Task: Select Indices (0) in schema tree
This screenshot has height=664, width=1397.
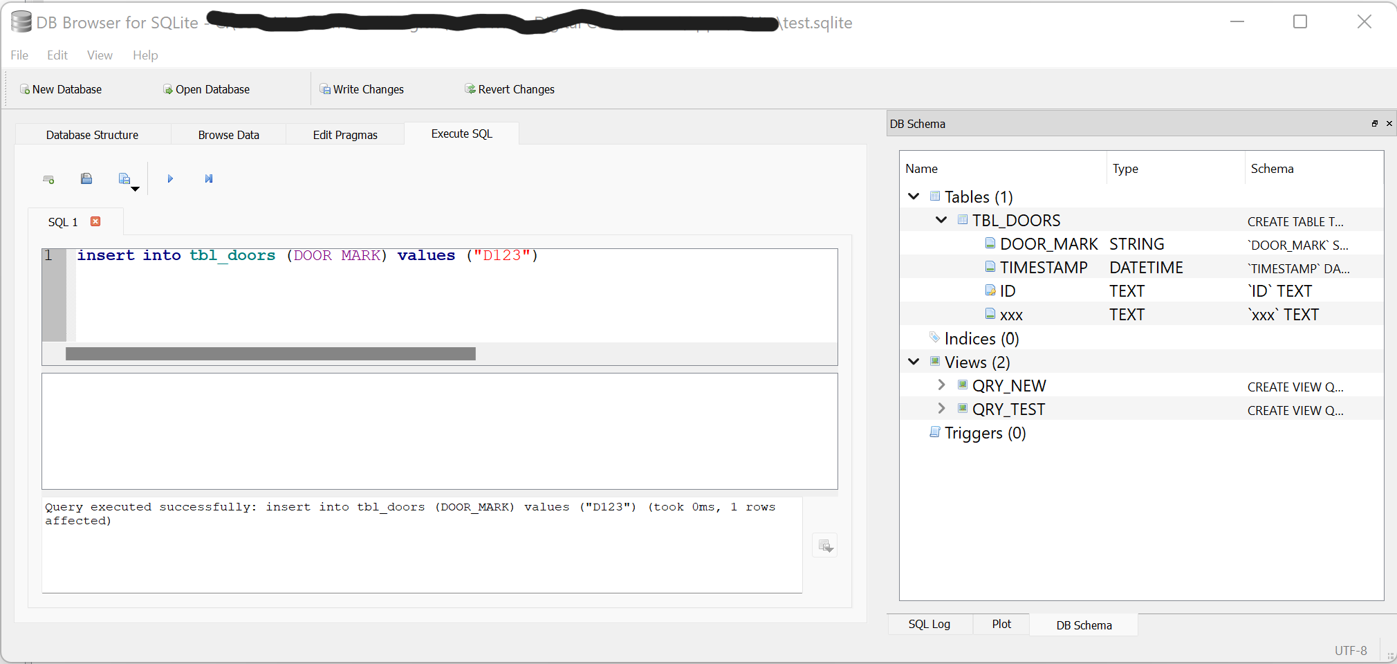Action: tap(981, 338)
